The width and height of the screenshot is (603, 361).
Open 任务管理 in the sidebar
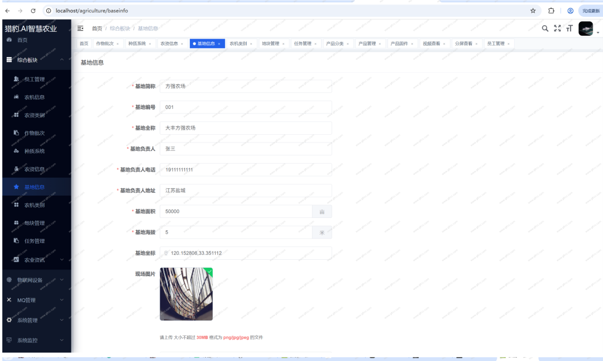pos(36,241)
